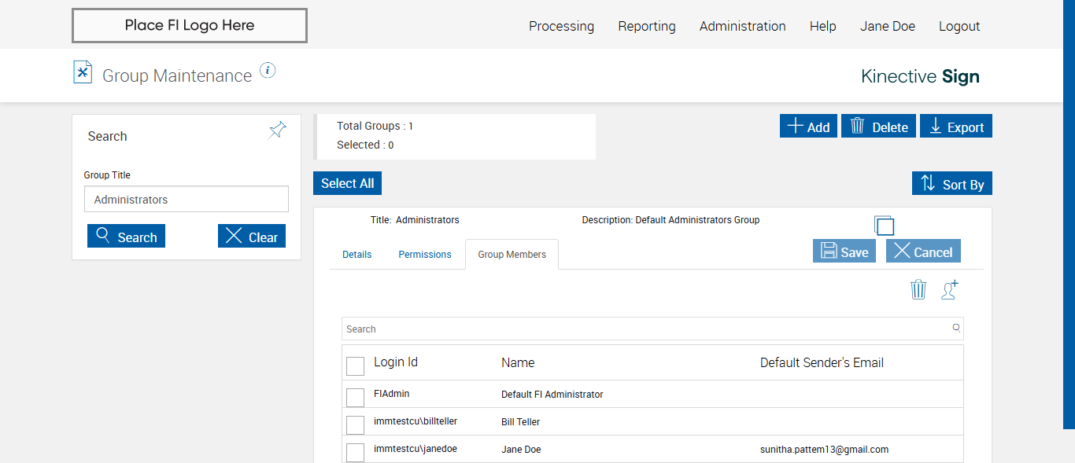
Task: Tick the checkbox for FIAdmin
Action: (x=356, y=397)
